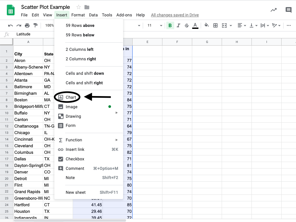Open the text color picker
Viewport: 296px width, 222px height.
(195, 25)
